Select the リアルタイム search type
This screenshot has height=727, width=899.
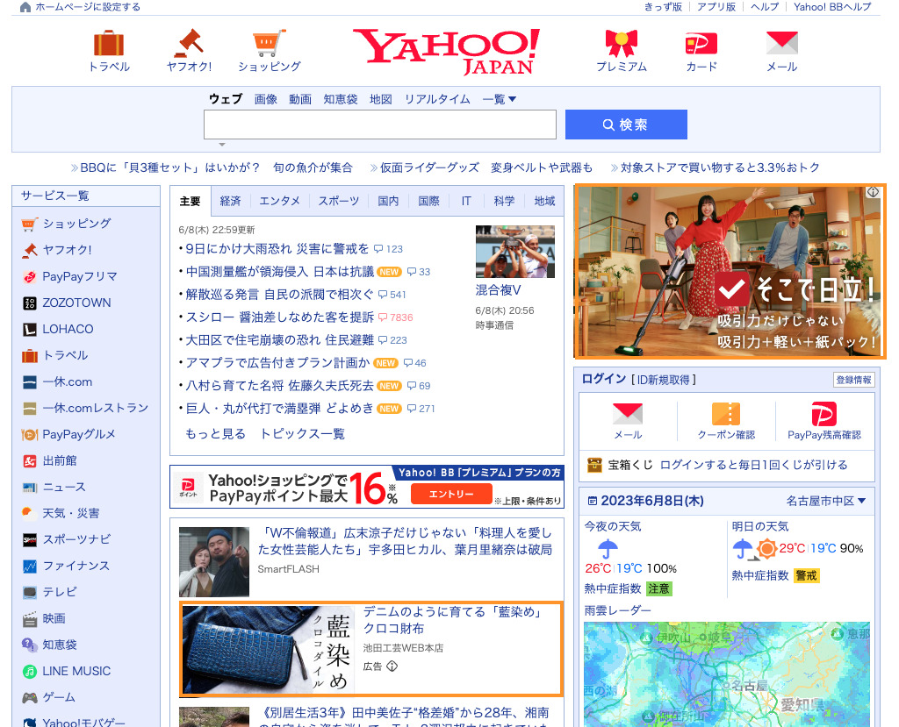pos(437,99)
